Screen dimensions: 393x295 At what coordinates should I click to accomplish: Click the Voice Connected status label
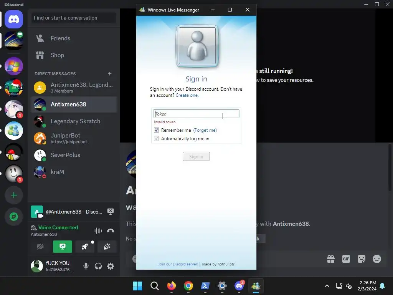58,227
